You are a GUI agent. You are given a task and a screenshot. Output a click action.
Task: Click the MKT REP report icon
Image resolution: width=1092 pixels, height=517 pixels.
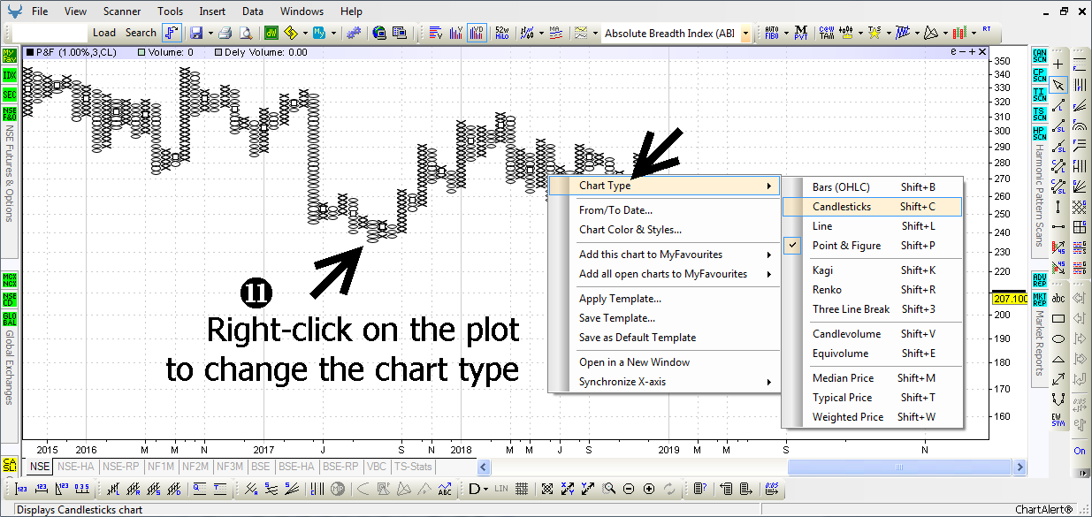pyautogui.click(x=1039, y=300)
